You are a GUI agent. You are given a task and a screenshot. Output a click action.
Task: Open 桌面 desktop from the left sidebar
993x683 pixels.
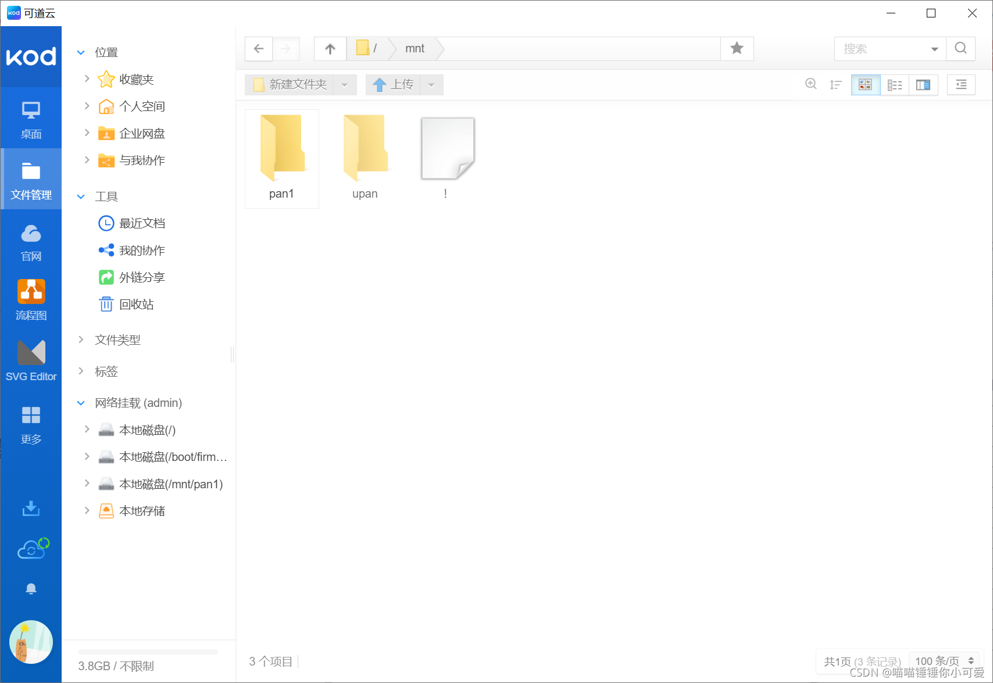pos(31,119)
